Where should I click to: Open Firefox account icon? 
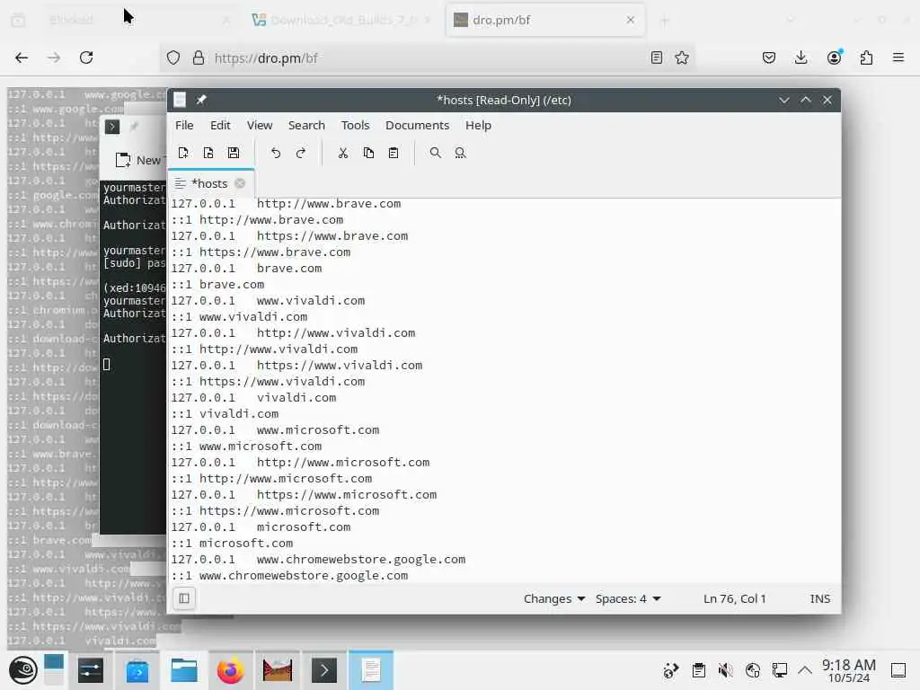coord(834,57)
